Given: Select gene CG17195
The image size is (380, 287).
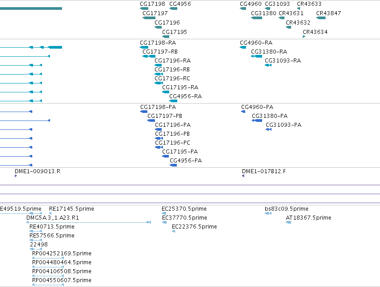Looking at the screenshot, I should [x=166, y=37].
